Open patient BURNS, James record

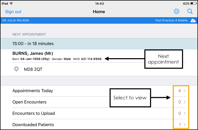point(33,54)
